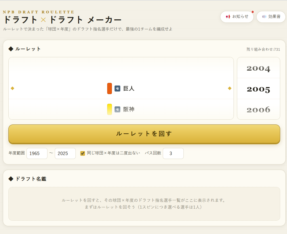
Task: Click the ドラフト×ドラフト メーカー title
Action: (x=62, y=20)
